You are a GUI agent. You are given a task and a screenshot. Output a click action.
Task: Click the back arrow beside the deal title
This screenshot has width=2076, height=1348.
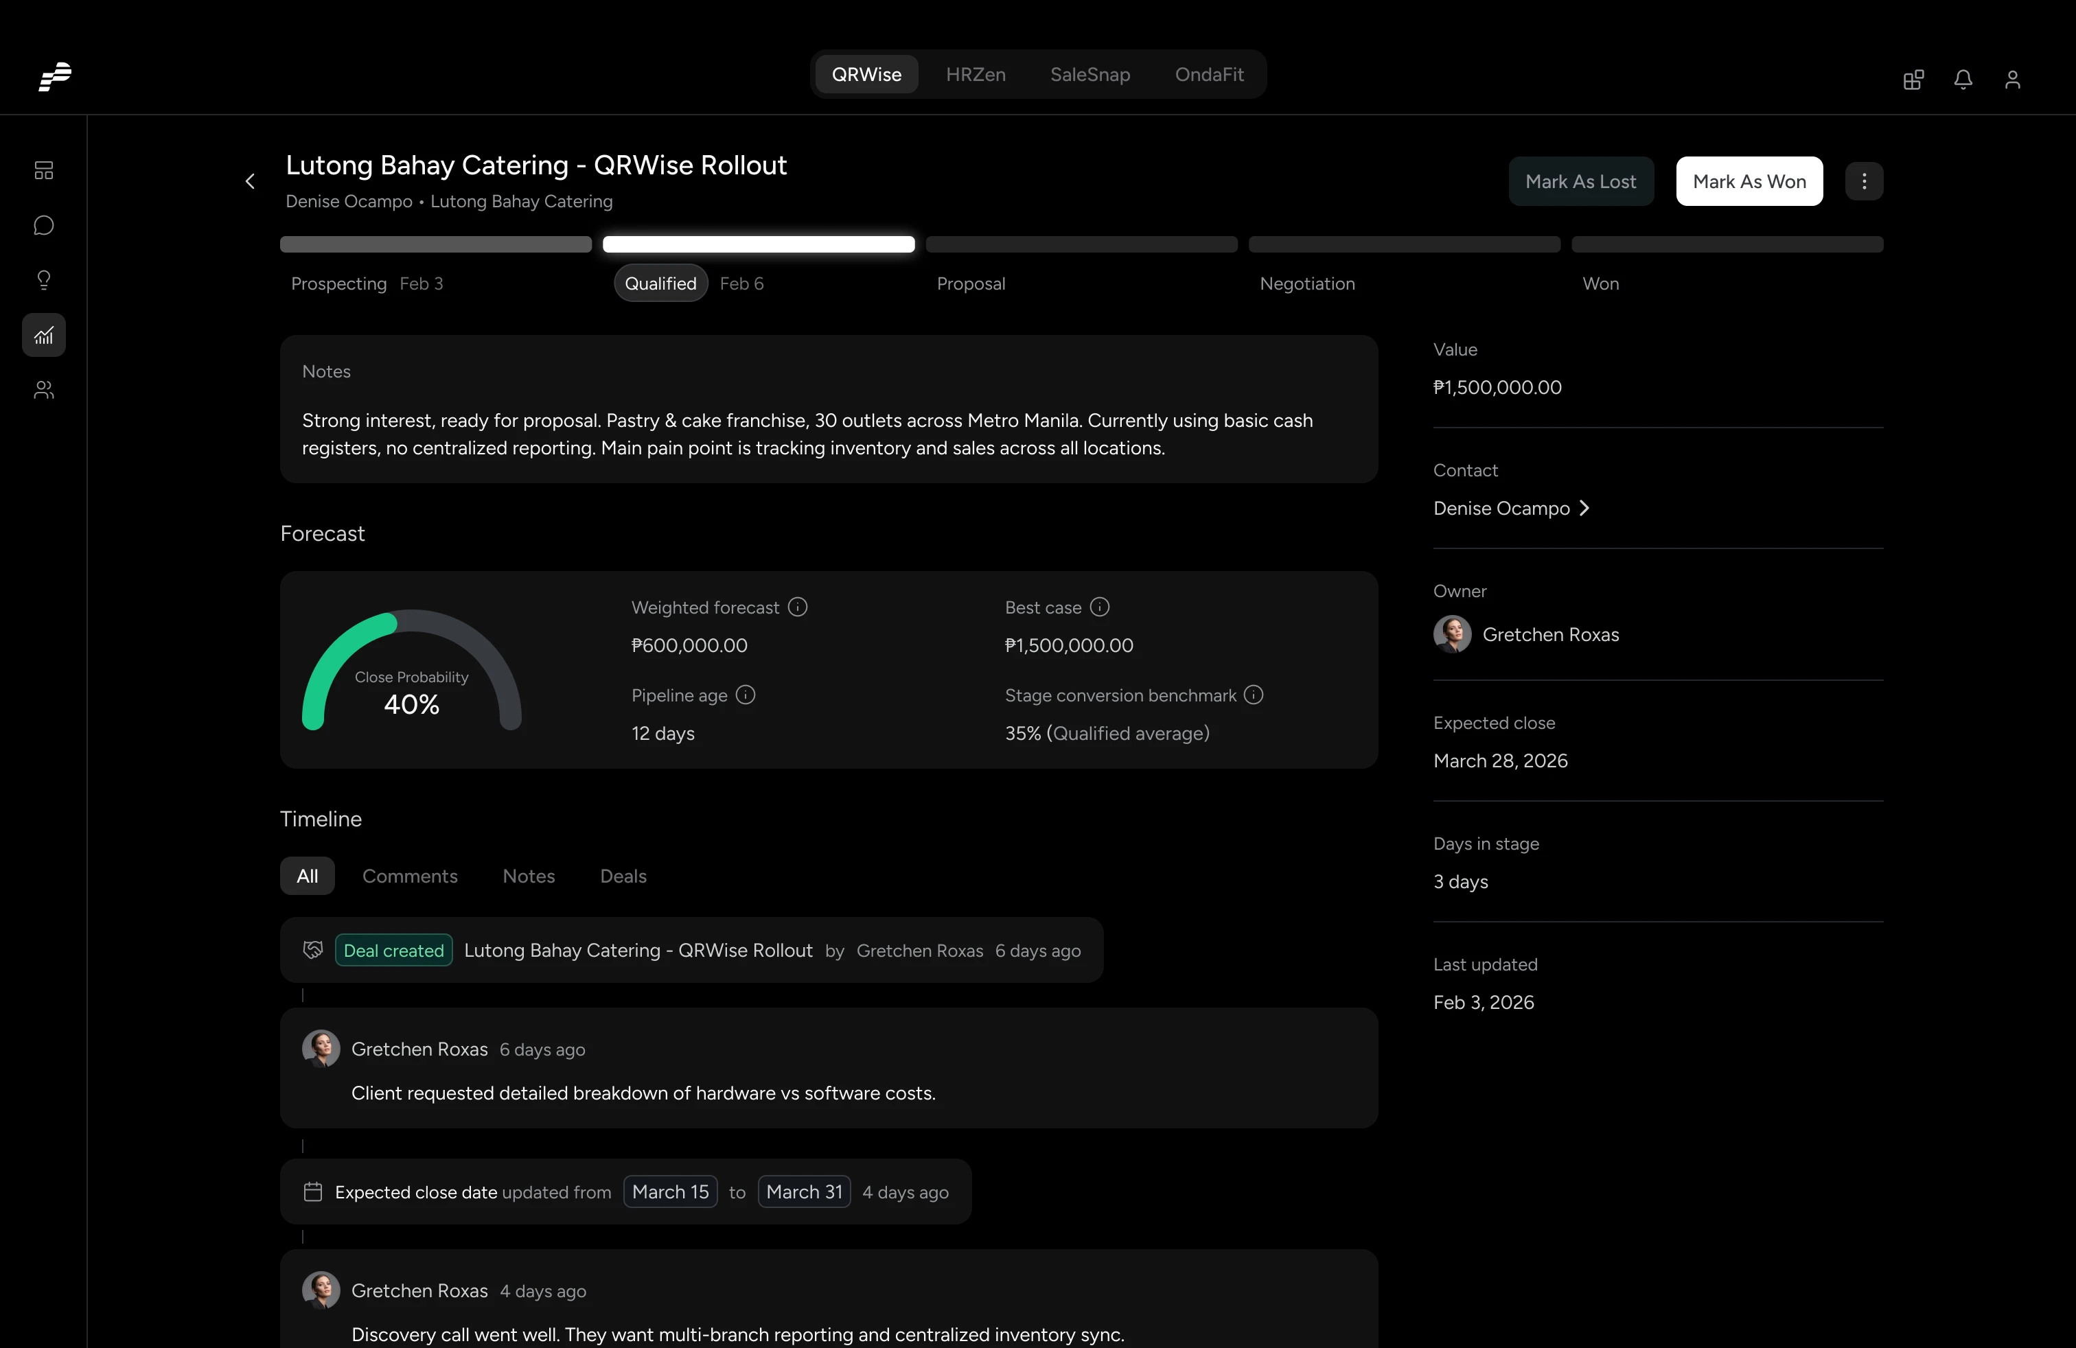tap(249, 181)
